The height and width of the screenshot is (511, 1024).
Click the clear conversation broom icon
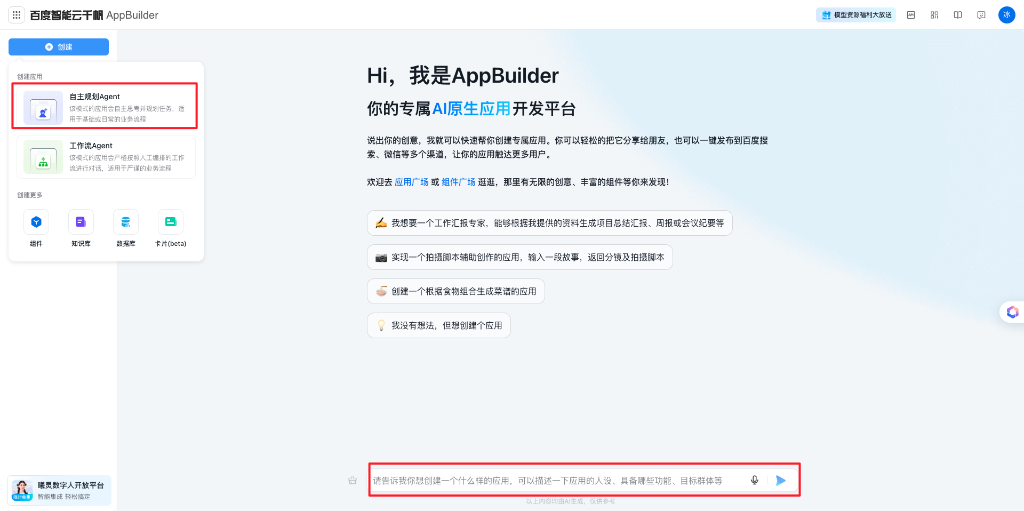(353, 481)
